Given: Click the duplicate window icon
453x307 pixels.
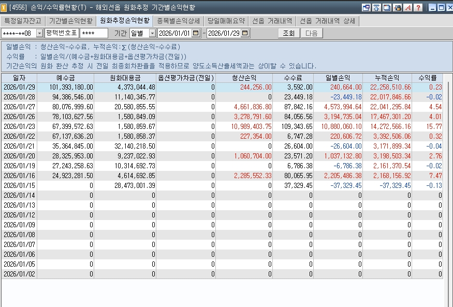Looking at the screenshot, I should tap(387, 8).
